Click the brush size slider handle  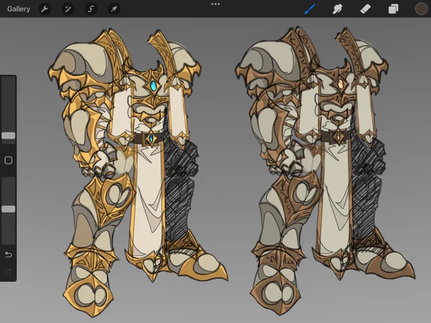[8, 136]
